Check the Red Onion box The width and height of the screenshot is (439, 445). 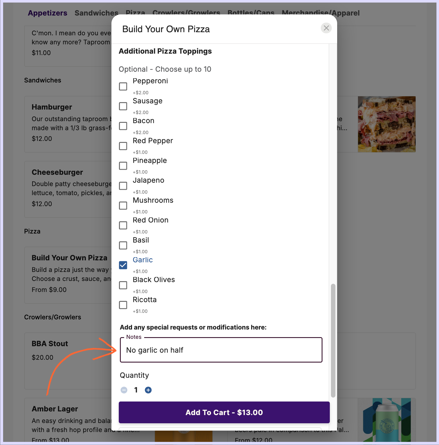[x=123, y=225]
